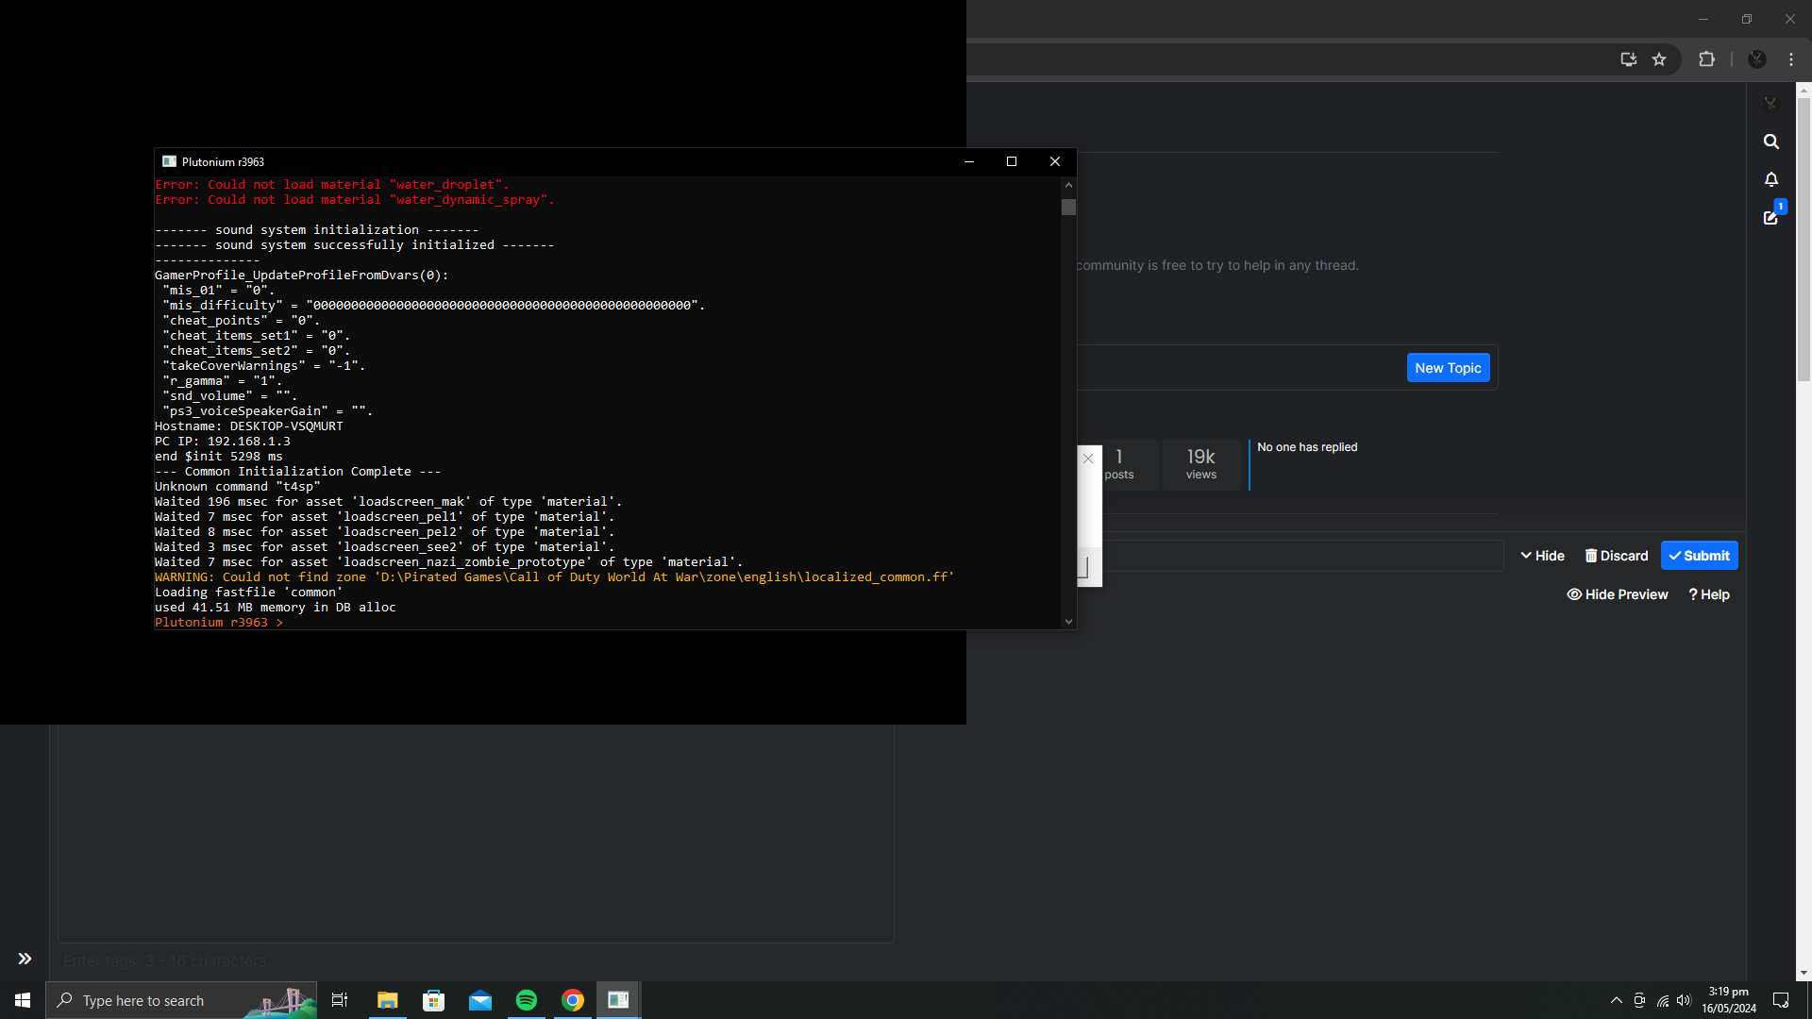Open the Mail app from the taskbar
The height and width of the screenshot is (1019, 1812).
[x=480, y=1000]
